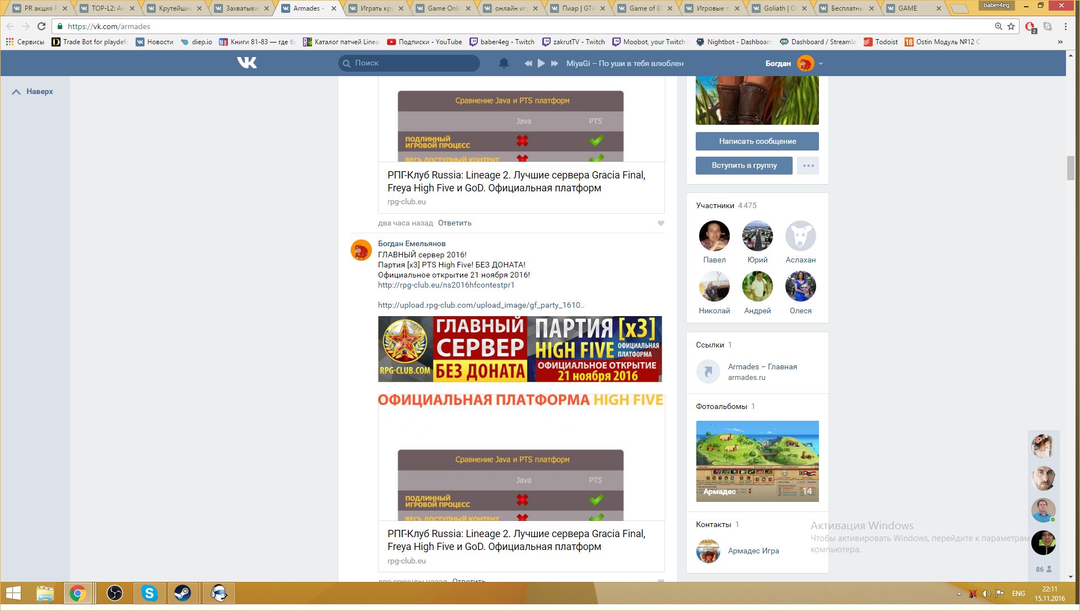Go back to top with Наверх

click(x=32, y=91)
